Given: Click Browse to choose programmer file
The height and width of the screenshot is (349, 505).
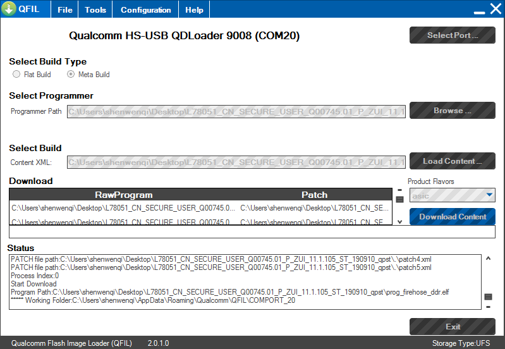Looking at the screenshot, I should [x=452, y=111].
